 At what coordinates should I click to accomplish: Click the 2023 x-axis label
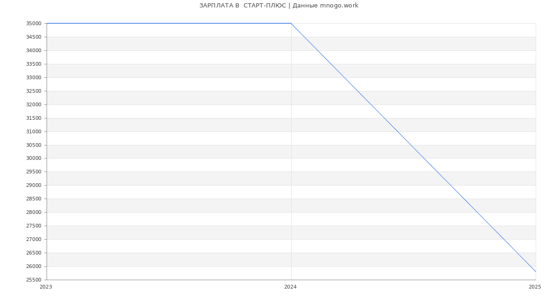[x=46, y=287]
